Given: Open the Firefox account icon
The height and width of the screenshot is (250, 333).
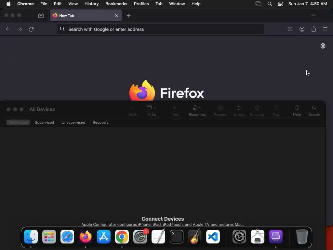Looking at the screenshot, I should pyautogui.click(x=302, y=29).
